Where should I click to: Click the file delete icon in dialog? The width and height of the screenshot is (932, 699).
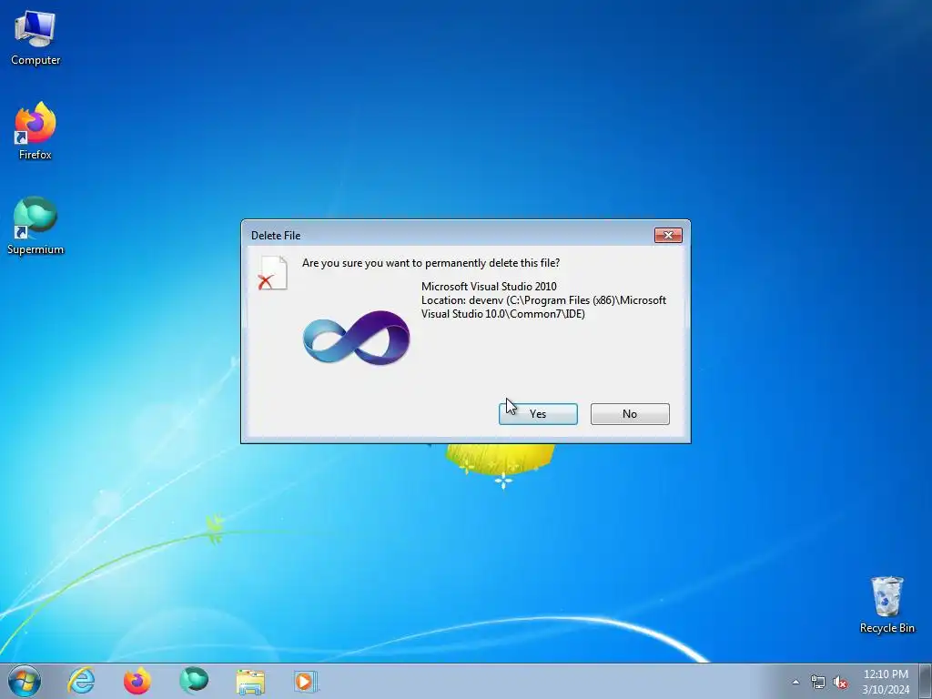click(273, 273)
